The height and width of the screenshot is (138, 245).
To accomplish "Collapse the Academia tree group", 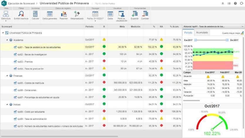I will click(x=7, y=40).
